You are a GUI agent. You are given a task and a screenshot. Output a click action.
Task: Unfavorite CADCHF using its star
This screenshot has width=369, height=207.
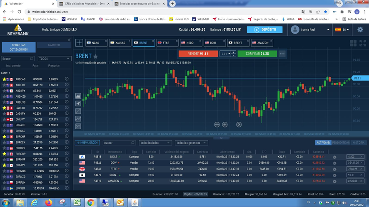pyautogui.click(x=4, y=108)
